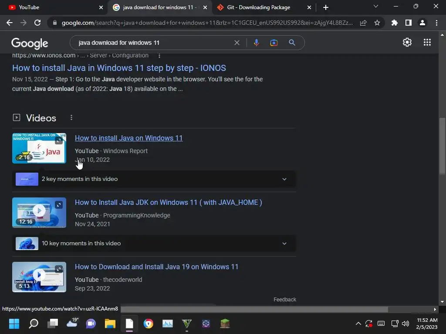
Task: Open Windows Start menu
Action: tap(14, 323)
